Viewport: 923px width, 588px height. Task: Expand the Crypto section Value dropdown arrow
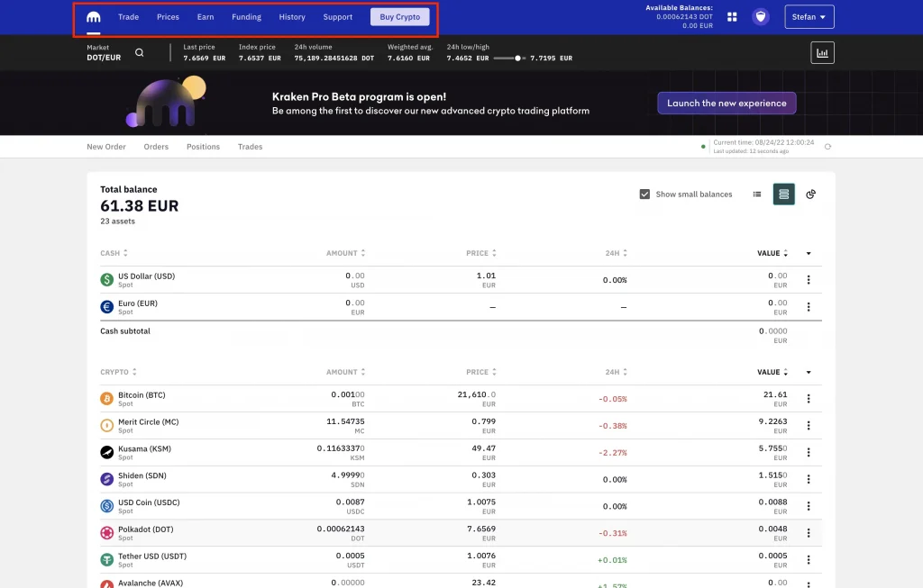pos(809,372)
